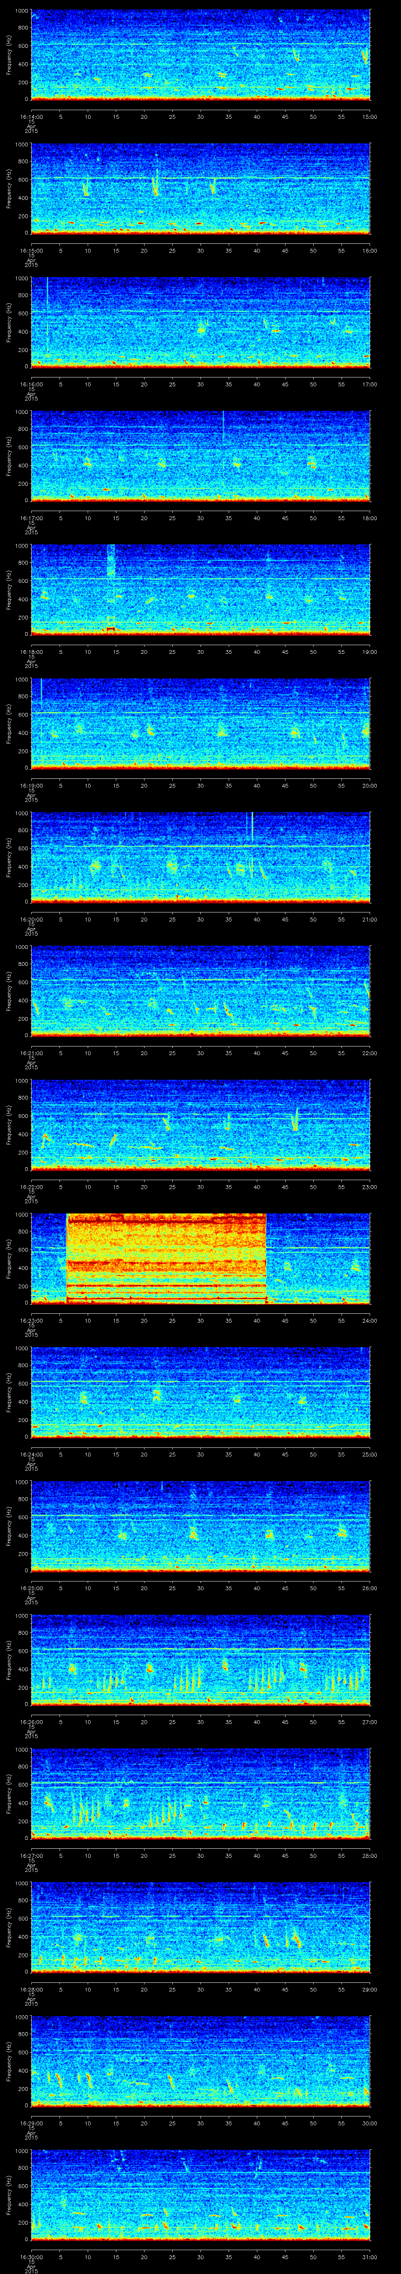Click the 16:22:00 time axis label
401x2274 pixels.
[31, 1186]
